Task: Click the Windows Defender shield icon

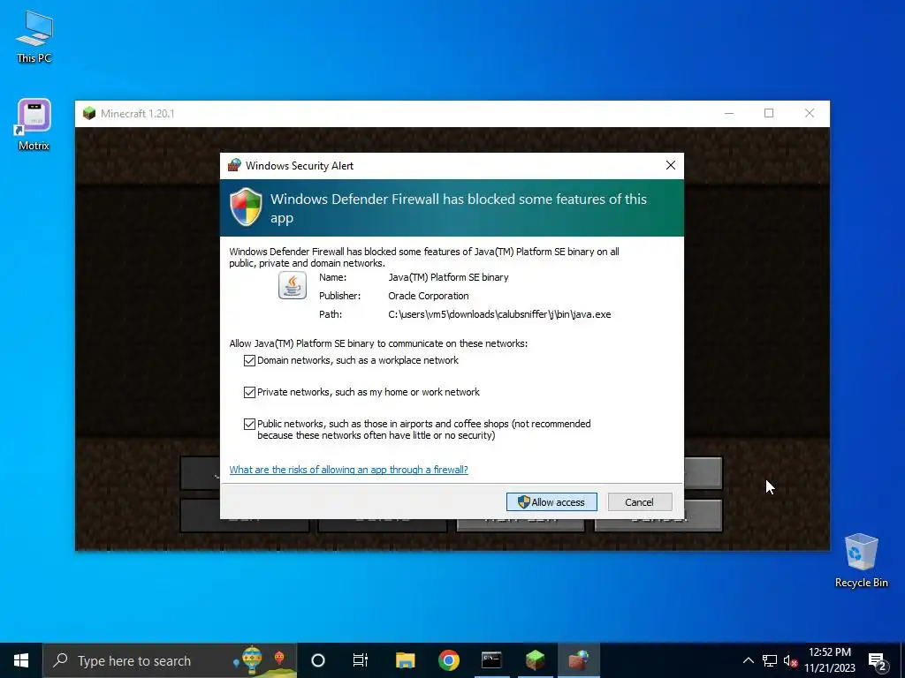Action: [246, 207]
